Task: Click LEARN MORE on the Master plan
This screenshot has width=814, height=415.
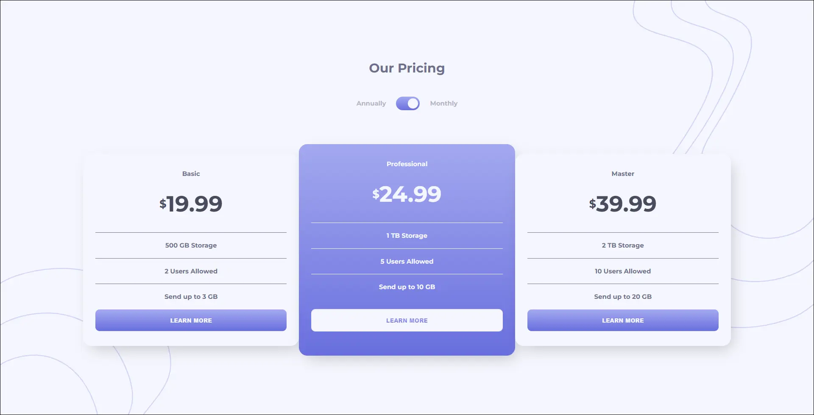Action: pos(622,320)
